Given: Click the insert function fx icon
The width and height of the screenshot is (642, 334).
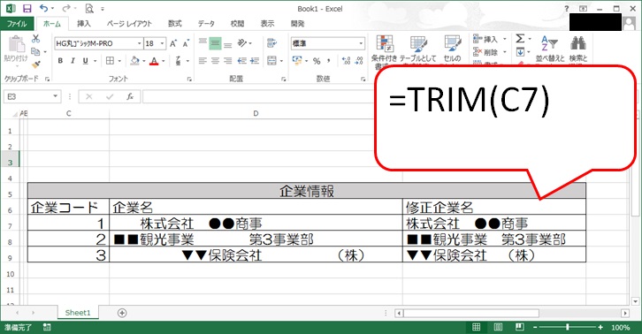Looking at the screenshot, I should 130,96.
